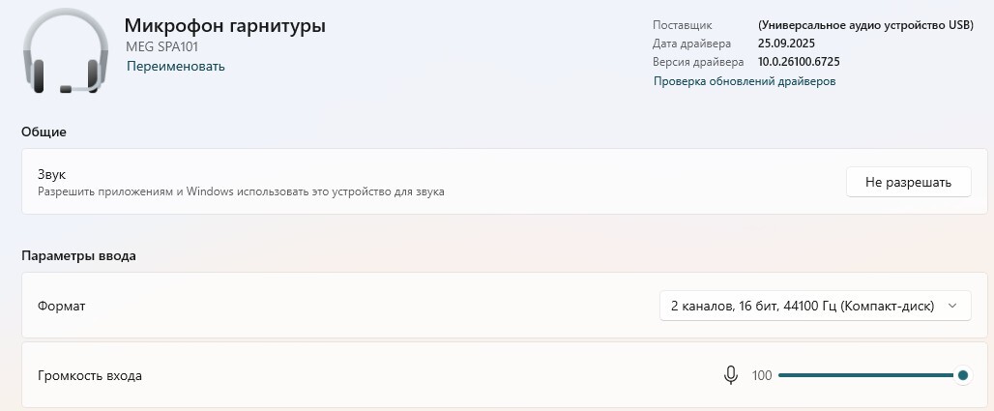
Task: Click the input volume slider thumb
Action: coord(962,375)
